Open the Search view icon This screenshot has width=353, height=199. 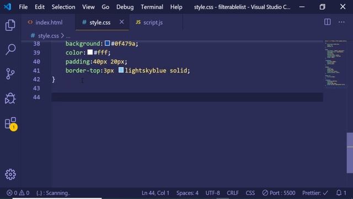click(x=10, y=49)
